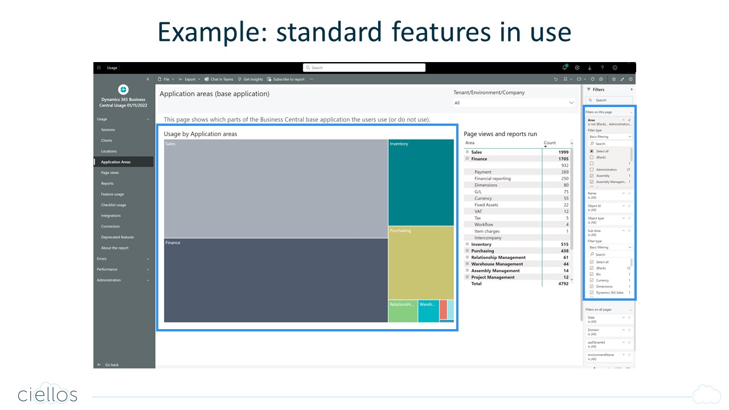Viewport: 729px width, 410px height.
Task: Add report to favorites with star icon
Action: coord(614,79)
